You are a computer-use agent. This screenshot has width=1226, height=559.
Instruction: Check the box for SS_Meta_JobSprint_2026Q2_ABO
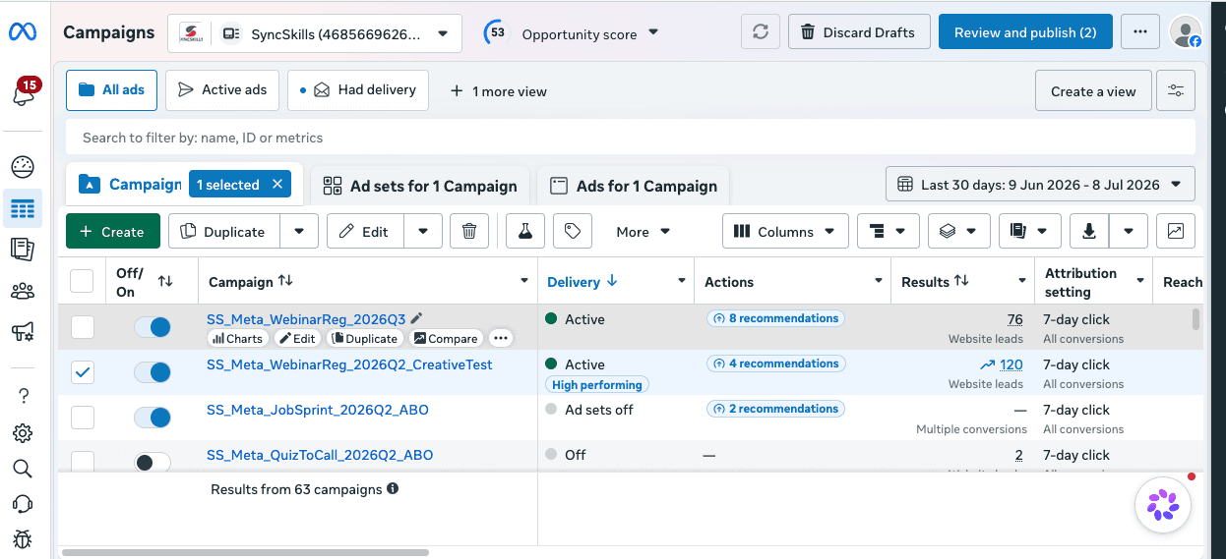83,418
